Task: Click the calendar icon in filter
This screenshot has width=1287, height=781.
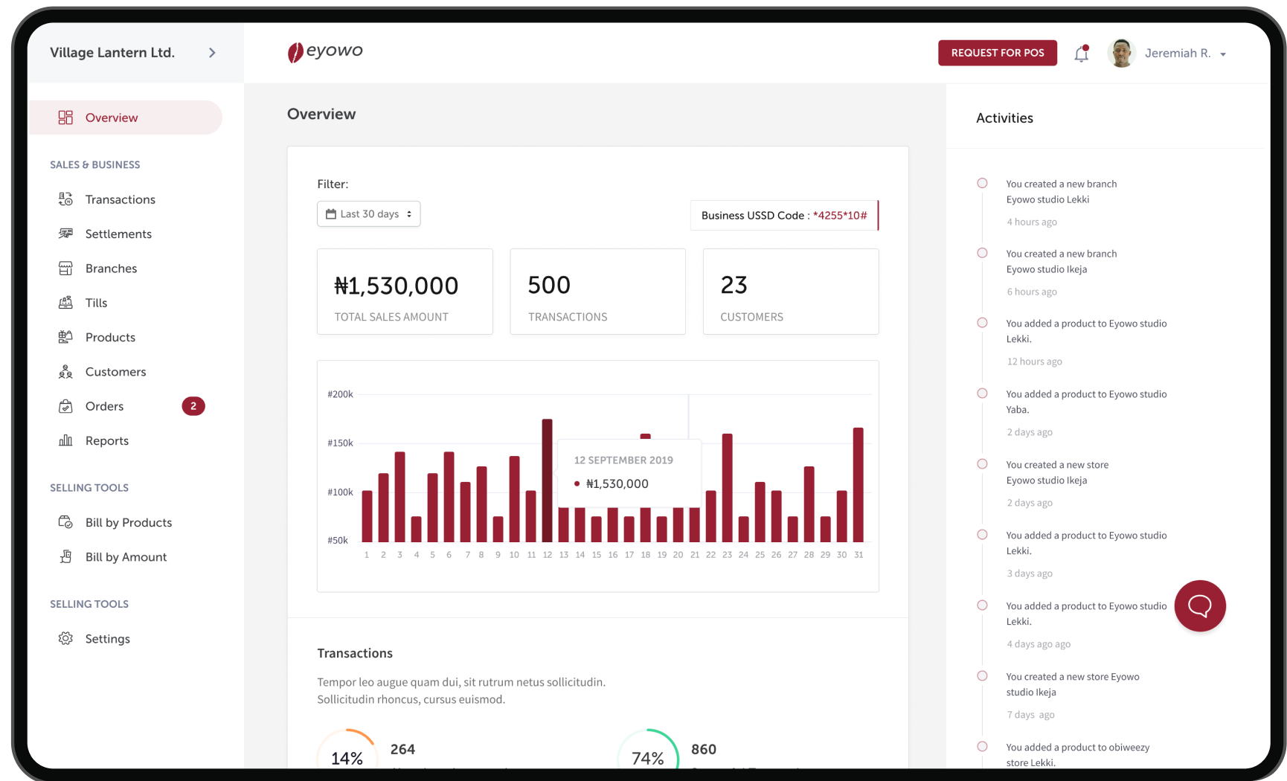Action: tap(331, 214)
